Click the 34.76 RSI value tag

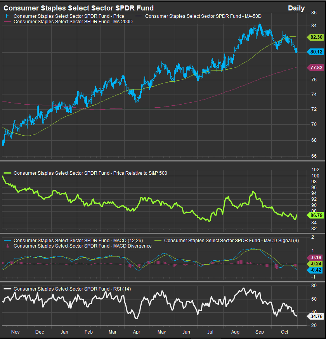(x=316, y=317)
